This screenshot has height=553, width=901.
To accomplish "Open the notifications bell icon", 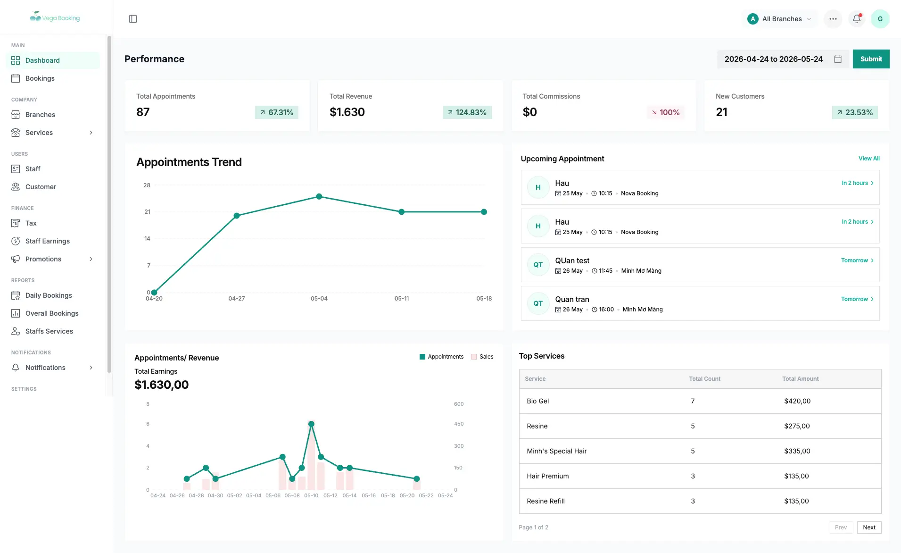I will (857, 19).
